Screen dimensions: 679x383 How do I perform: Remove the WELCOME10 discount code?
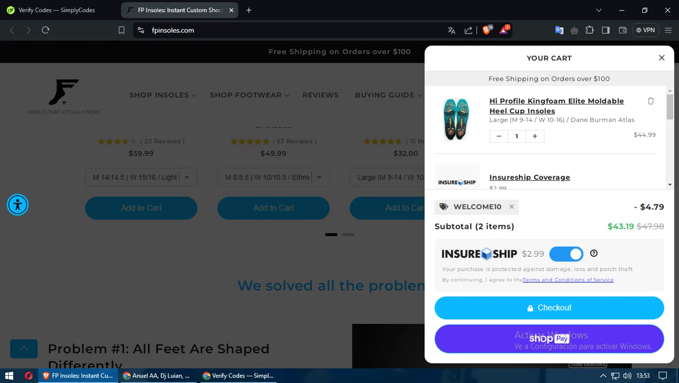pos(512,207)
